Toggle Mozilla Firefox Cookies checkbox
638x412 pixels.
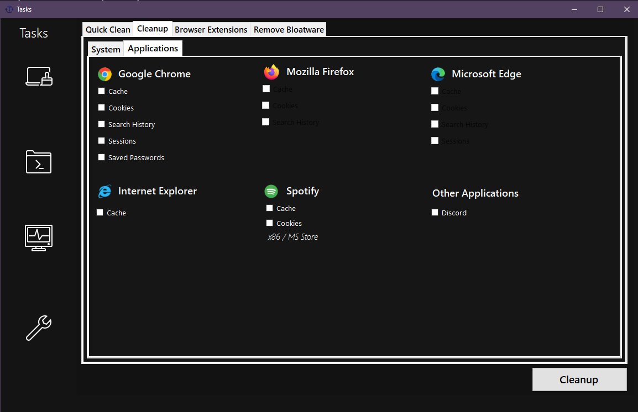266,105
